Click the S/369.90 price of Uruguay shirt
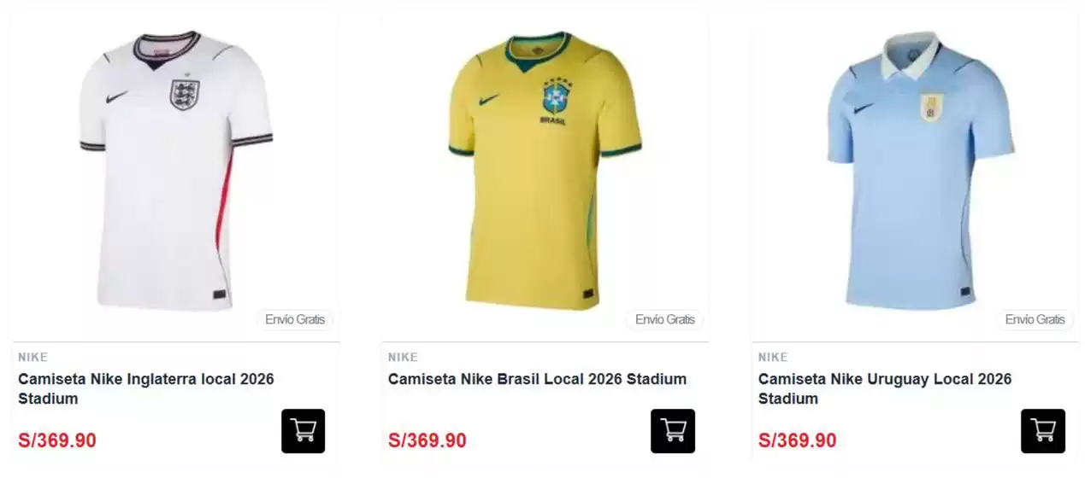The image size is (1085, 478). pyautogui.click(x=798, y=440)
